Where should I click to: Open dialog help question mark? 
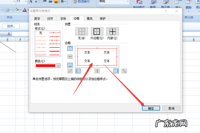tap(166, 11)
